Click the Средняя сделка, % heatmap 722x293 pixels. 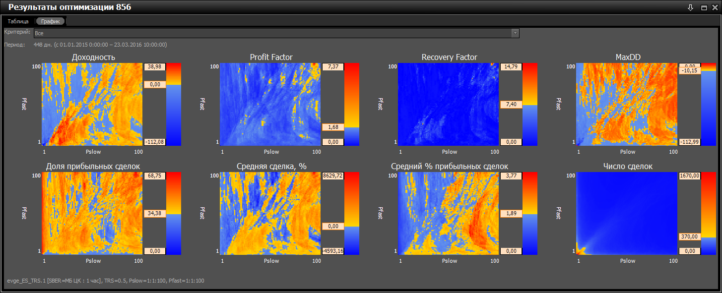coord(270,213)
